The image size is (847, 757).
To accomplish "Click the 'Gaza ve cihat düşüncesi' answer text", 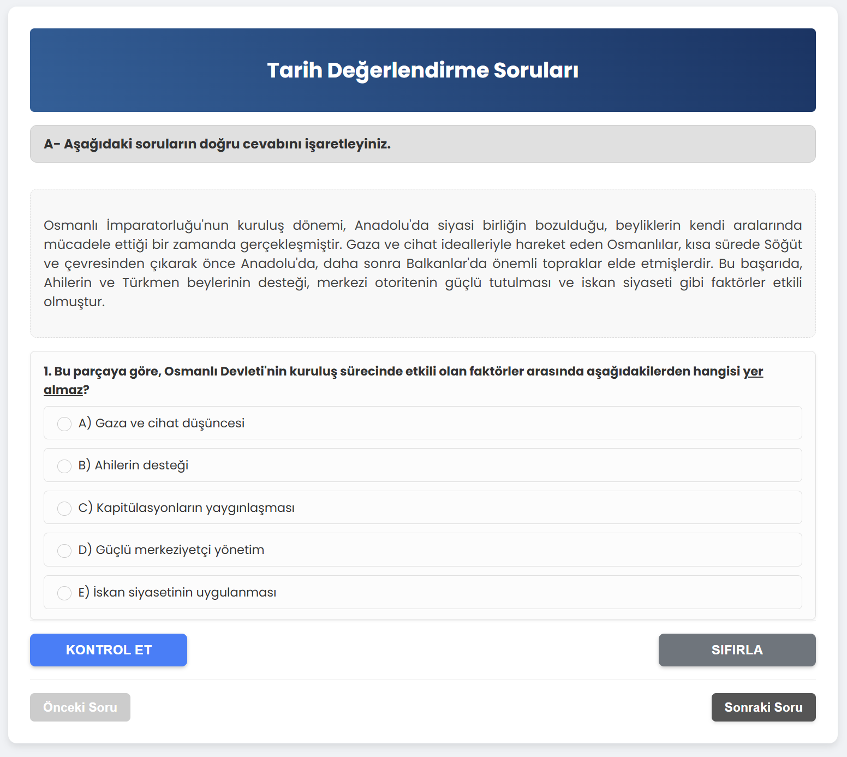I will tap(170, 424).
